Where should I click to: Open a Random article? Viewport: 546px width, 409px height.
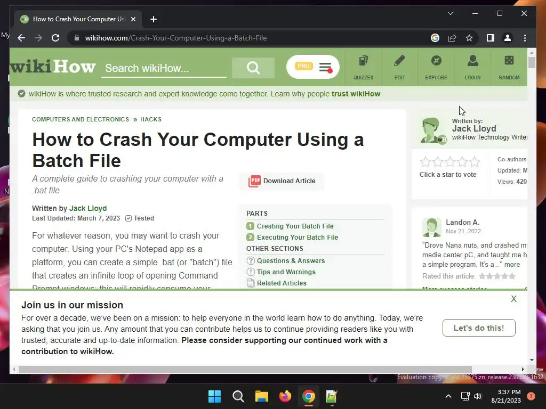point(509,67)
